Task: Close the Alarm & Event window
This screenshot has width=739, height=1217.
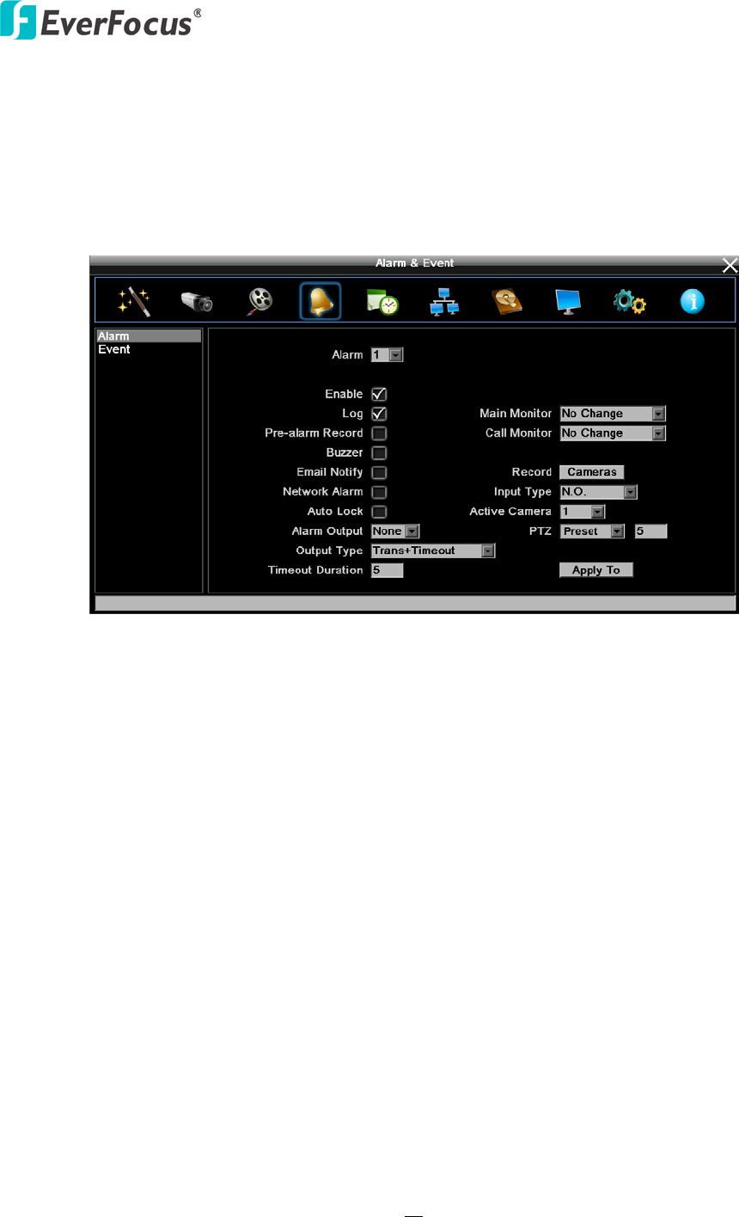Action: point(730,264)
